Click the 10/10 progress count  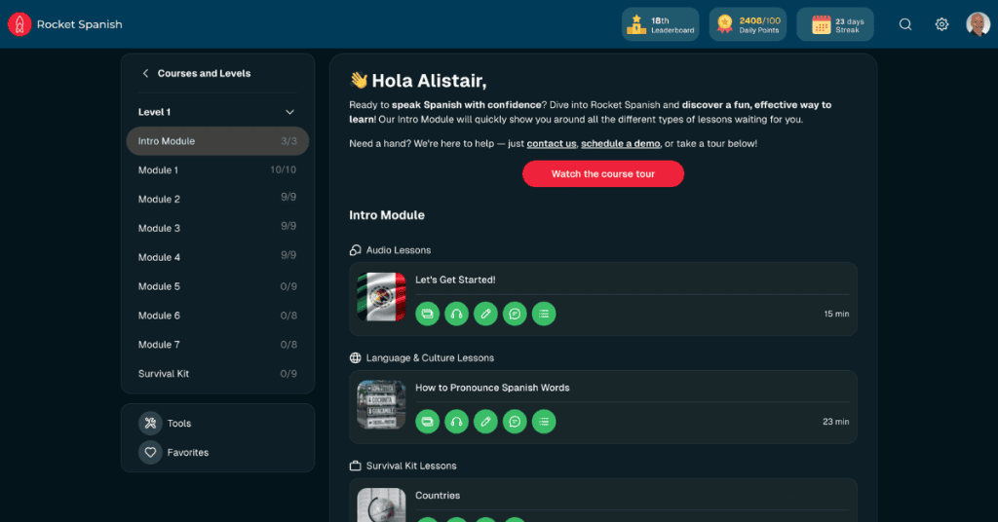coord(284,169)
